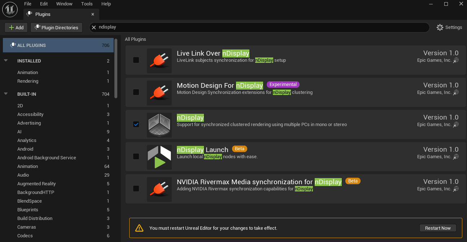Enable the Motion Design For nDisplay checkbox
The image size is (467, 242).
[x=136, y=92]
